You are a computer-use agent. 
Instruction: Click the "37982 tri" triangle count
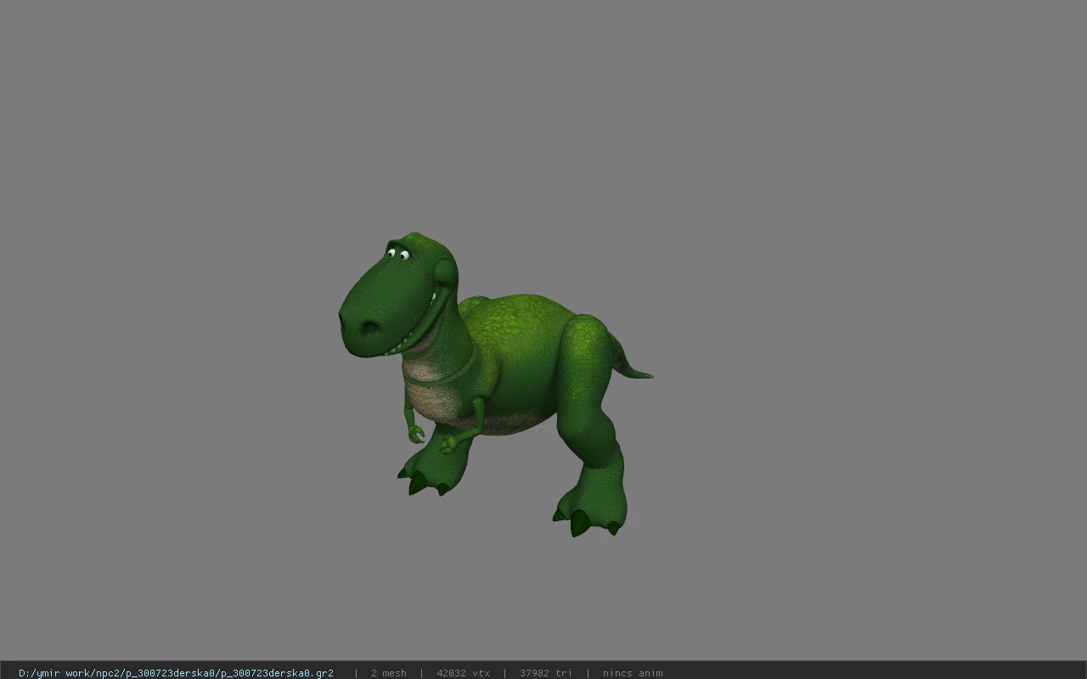tap(546, 673)
